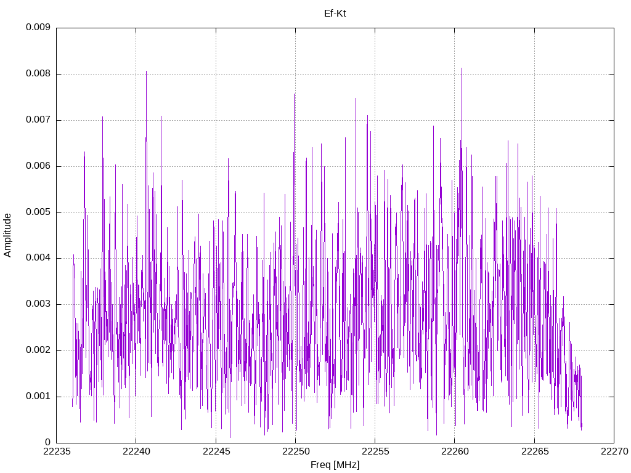Click the 'Freq [MHz]' x-axis label

tap(335, 465)
